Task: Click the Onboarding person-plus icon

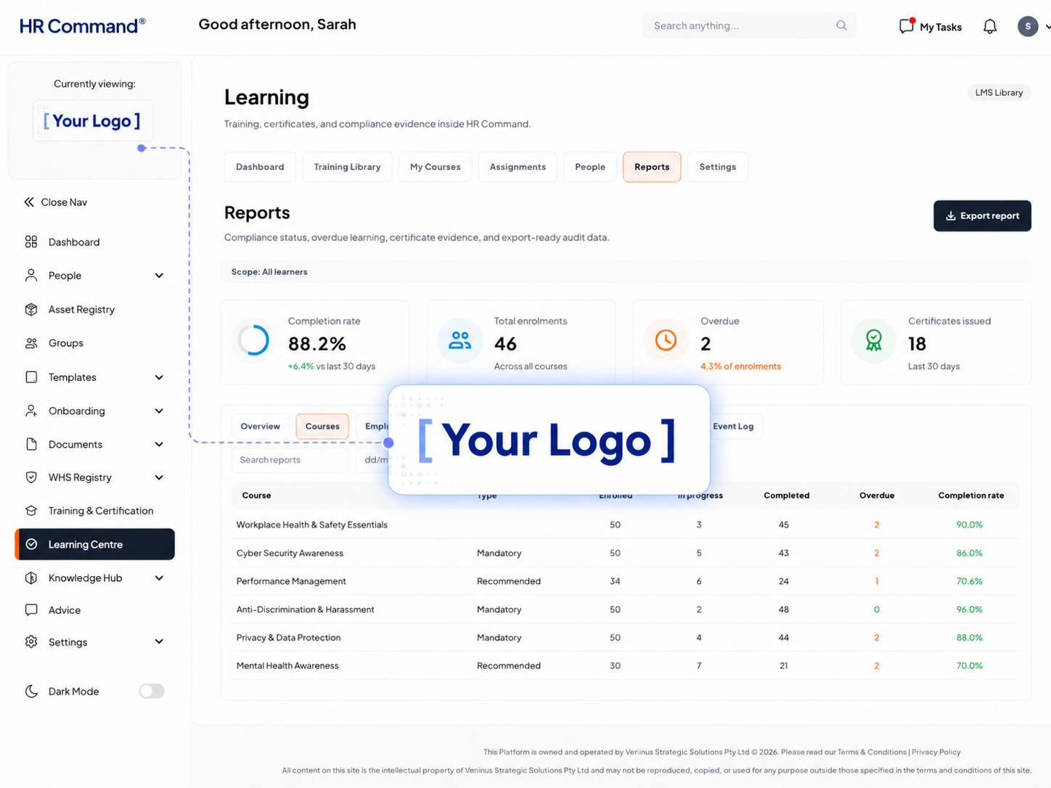Action: pos(31,411)
